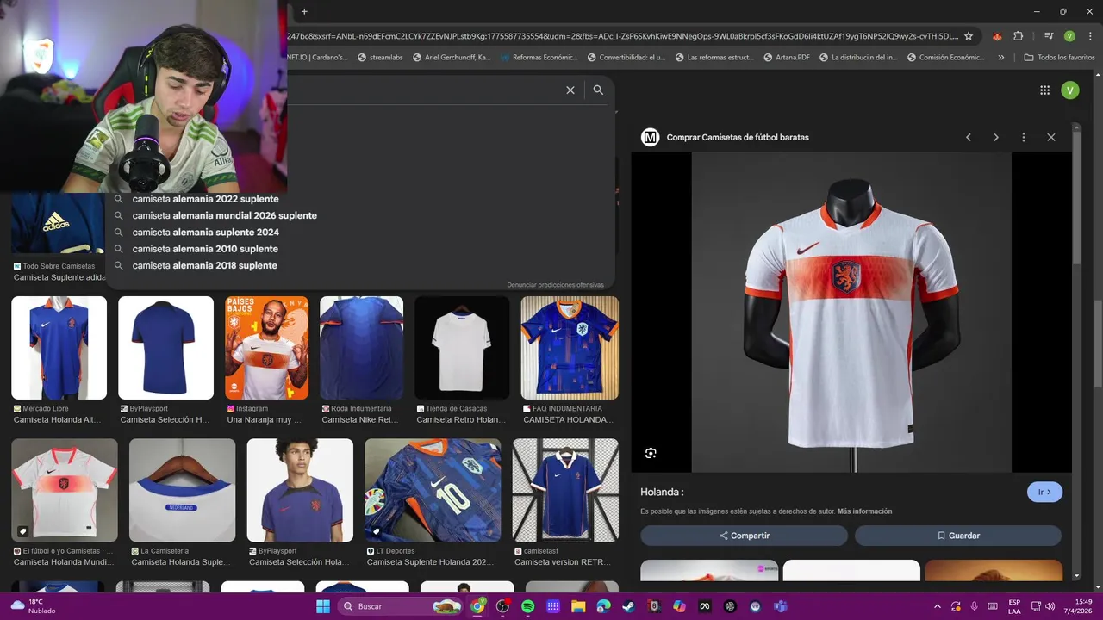Click Denunciar predicciones ofensivas link
Image resolution: width=1103 pixels, height=620 pixels.
tap(555, 285)
